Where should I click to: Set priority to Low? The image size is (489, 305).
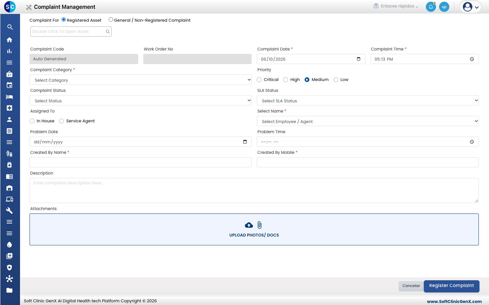pyautogui.click(x=336, y=80)
